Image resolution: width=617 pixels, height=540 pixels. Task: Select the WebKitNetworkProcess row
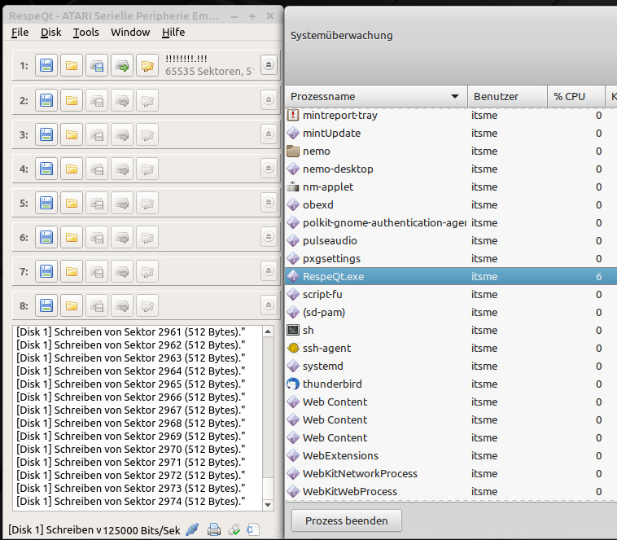pyautogui.click(x=451, y=474)
